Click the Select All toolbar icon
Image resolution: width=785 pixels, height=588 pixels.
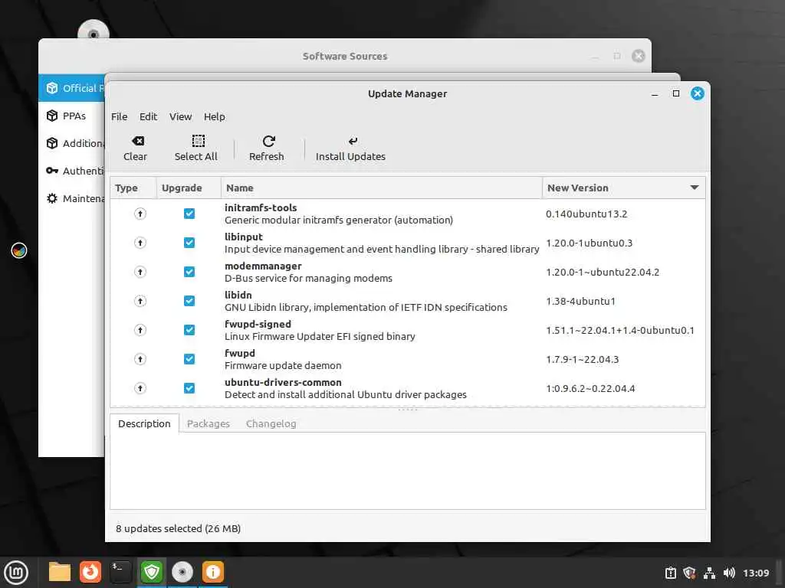pyautogui.click(x=199, y=141)
